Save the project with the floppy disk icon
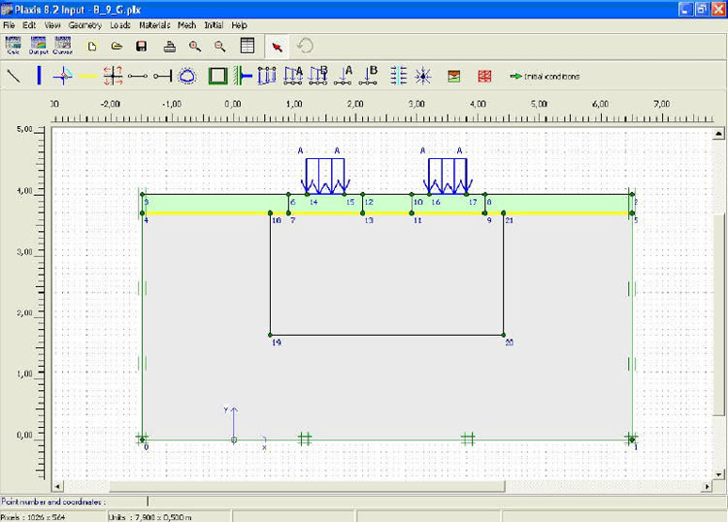This screenshot has width=728, height=522. [x=142, y=46]
